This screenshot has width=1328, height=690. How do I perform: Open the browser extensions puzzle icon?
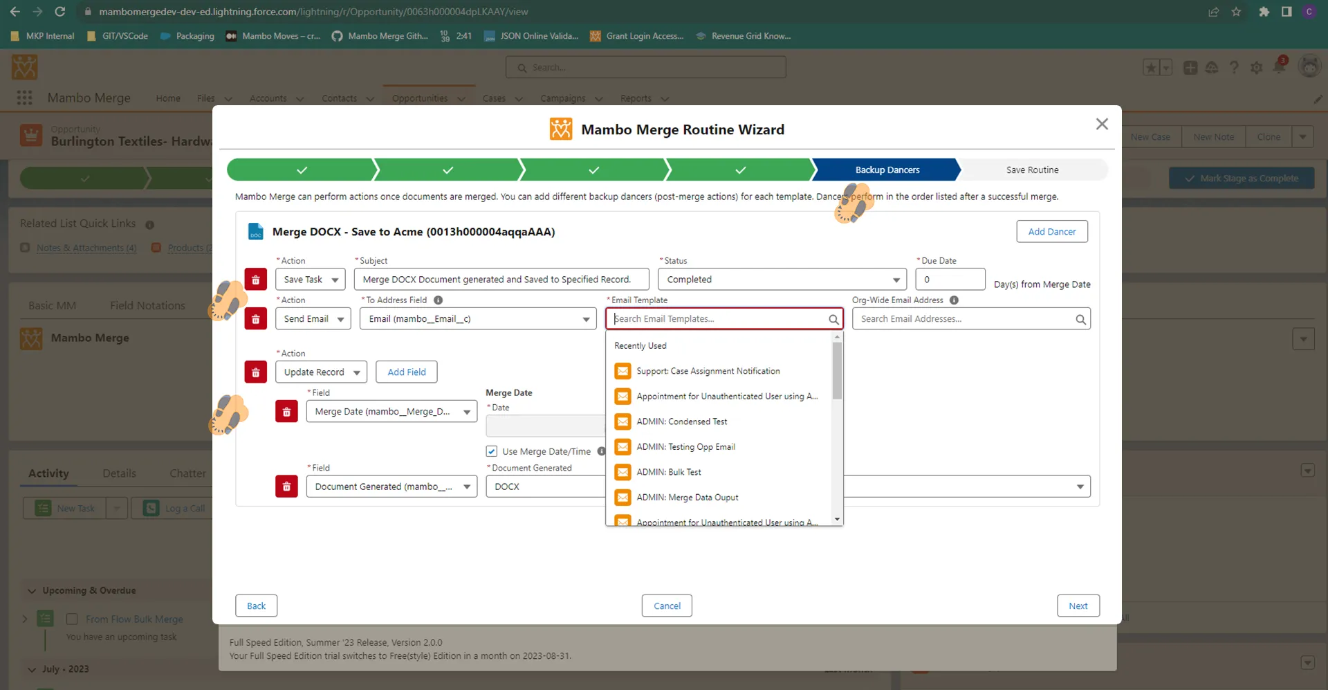tap(1264, 12)
